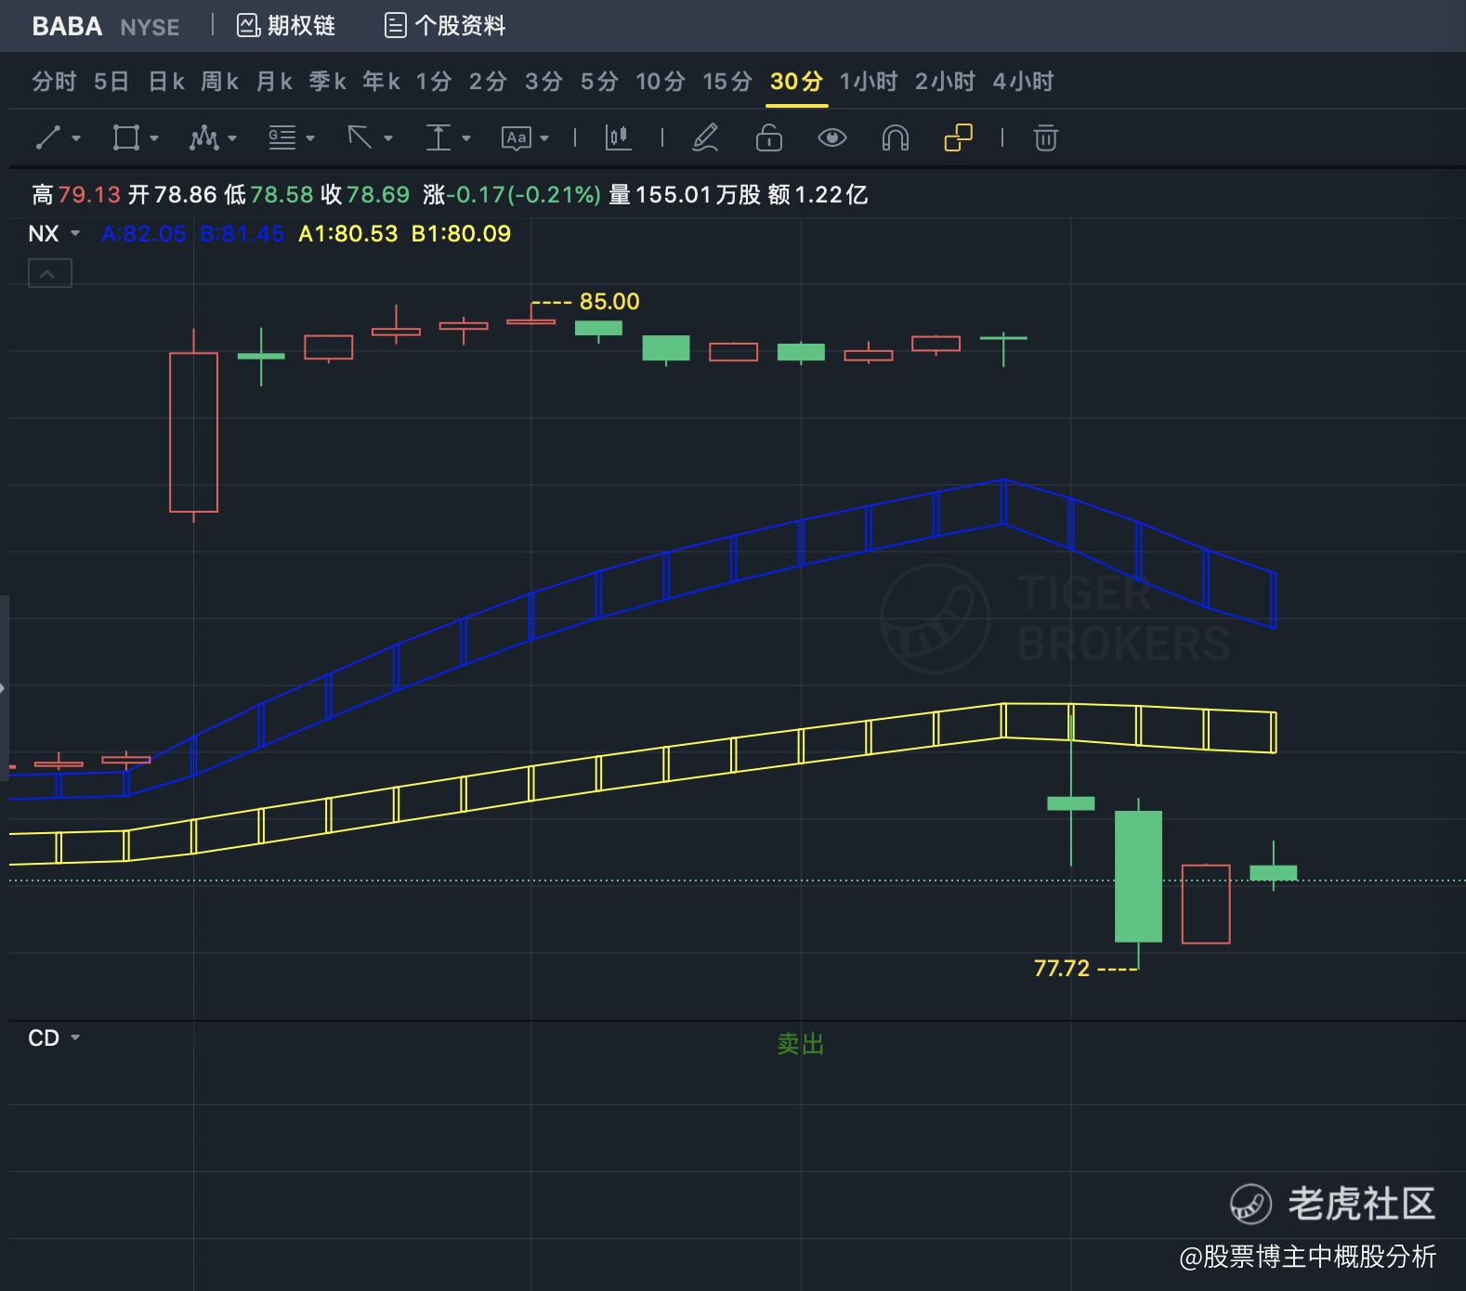Switch to the 季k quarterly chart
This screenshot has height=1291, width=1466.
click(x=328, y=82)
